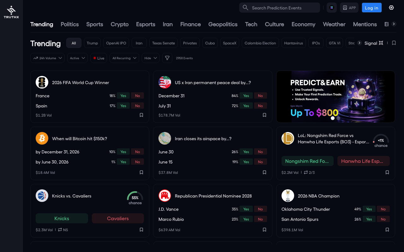This screenshot has width=404, height=252.
Task: Choose No for July 31 peace deal
Action: tap(260, 106)
